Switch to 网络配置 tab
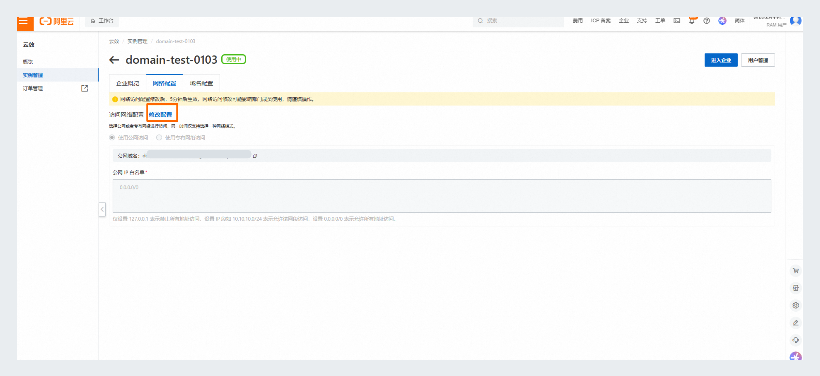 [164, 83]
